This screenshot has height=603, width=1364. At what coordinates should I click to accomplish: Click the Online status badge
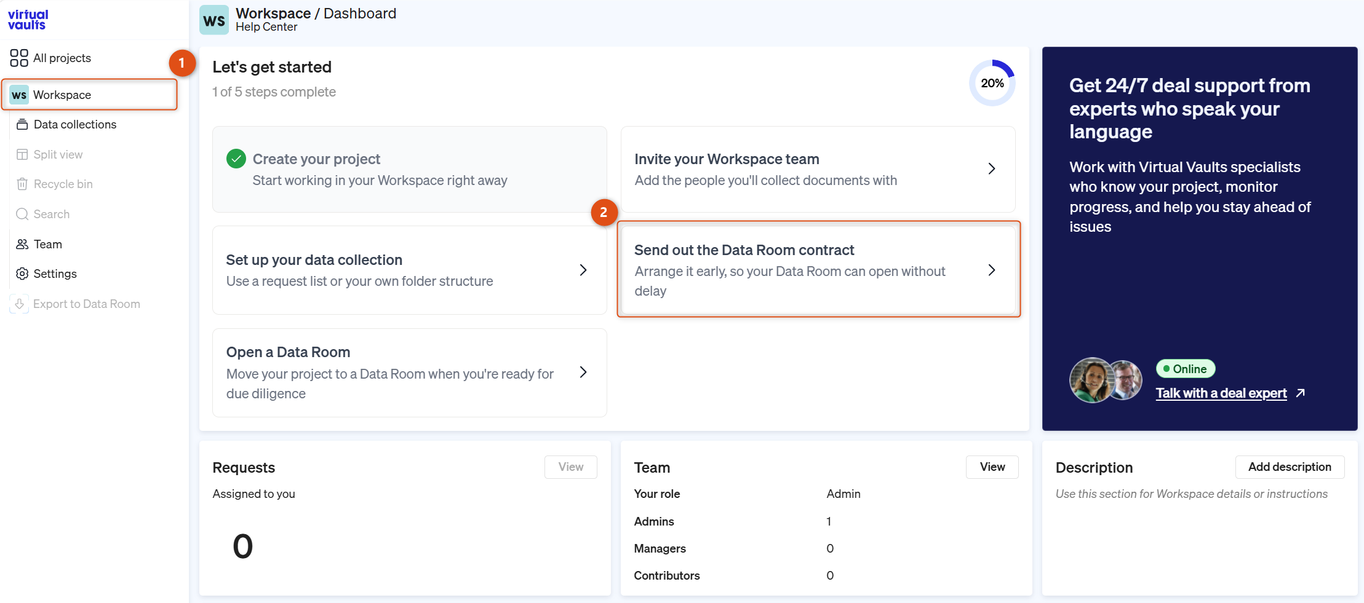point(1186,369)
